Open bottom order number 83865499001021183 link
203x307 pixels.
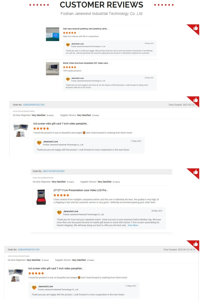point(29,250)
